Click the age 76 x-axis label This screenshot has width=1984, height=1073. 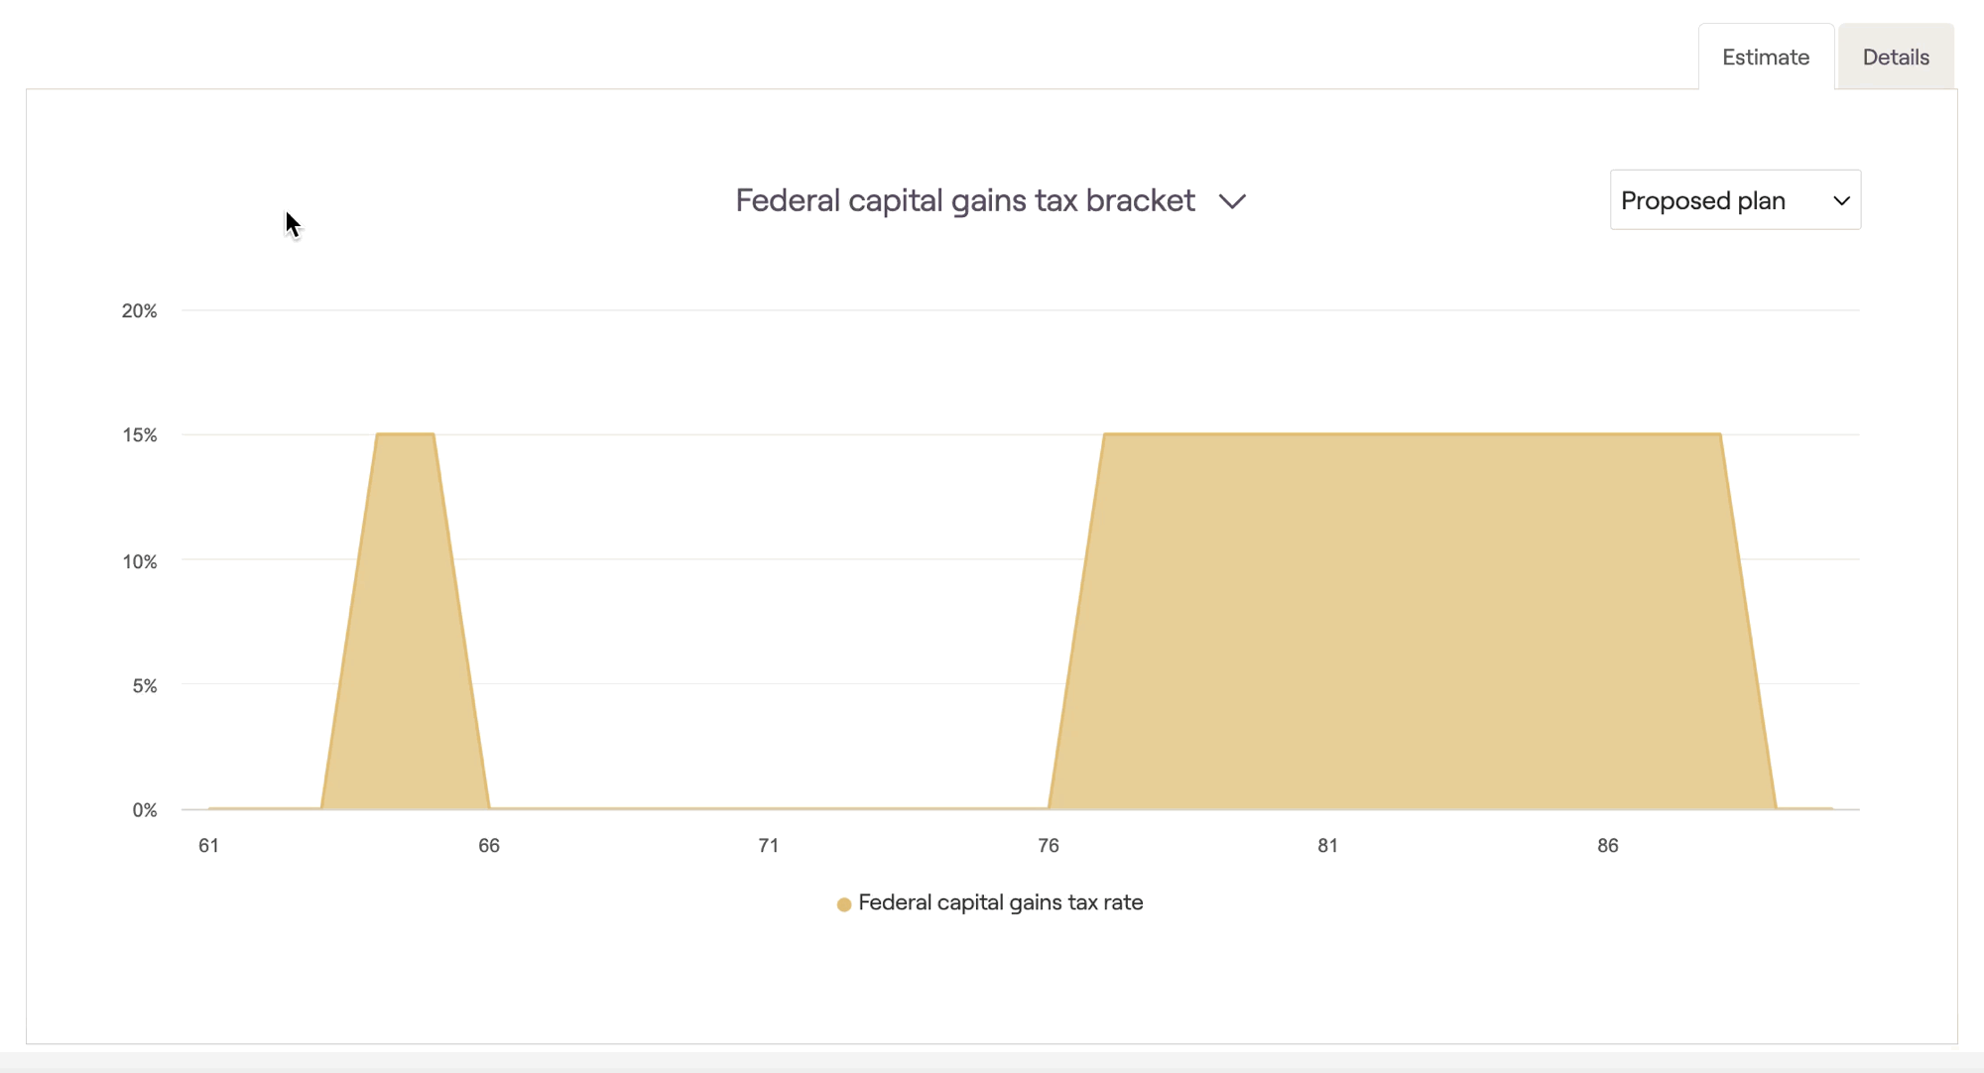pyautogui.click(x=1049, y=846)
